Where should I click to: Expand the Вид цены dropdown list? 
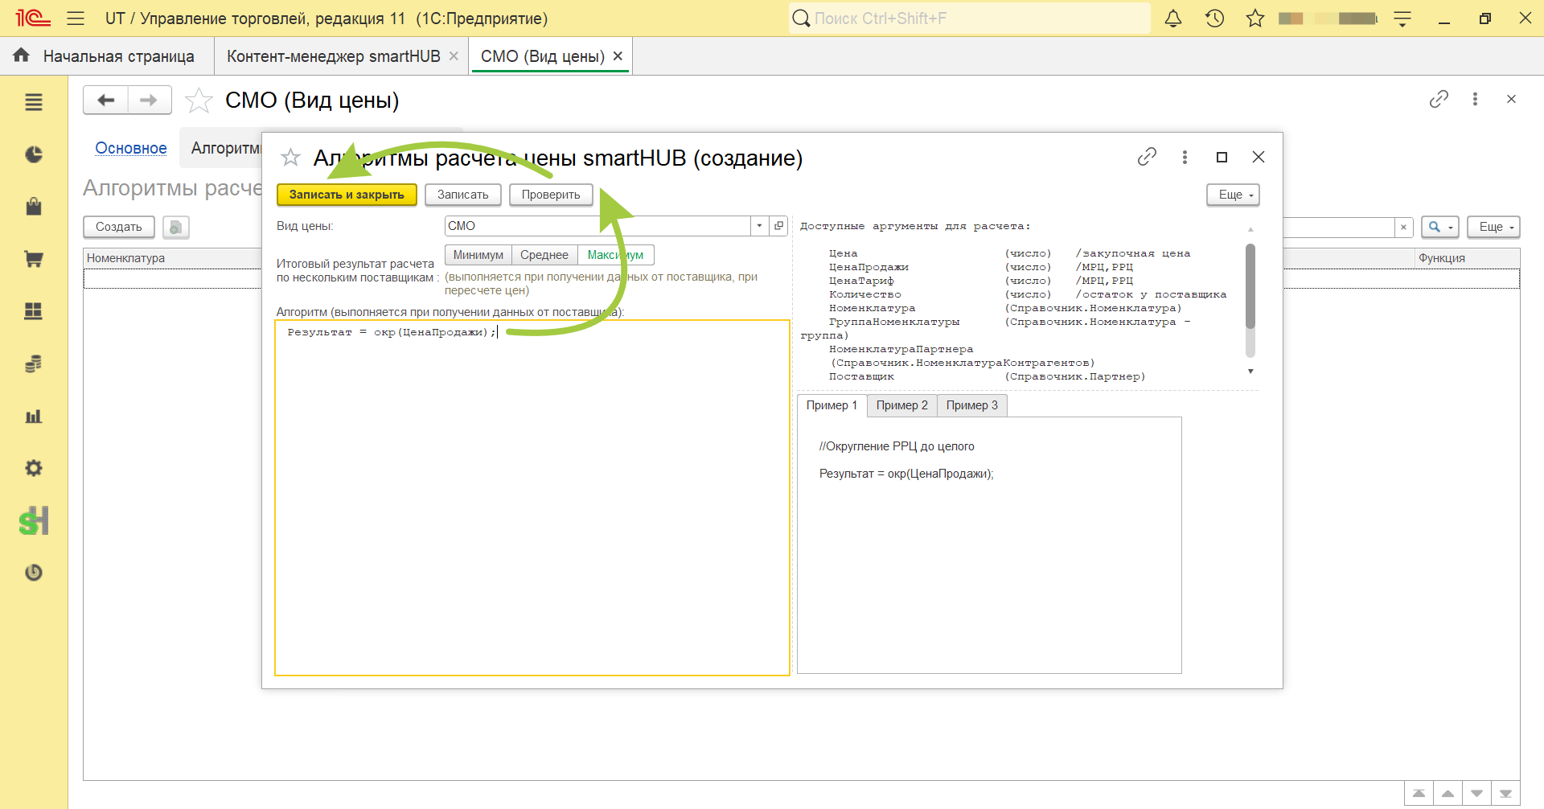[759, 226]
